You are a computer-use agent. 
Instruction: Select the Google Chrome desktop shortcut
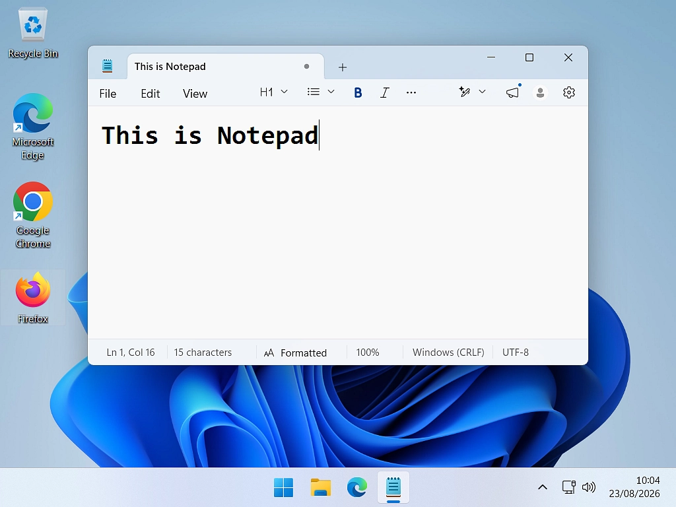pos(33,215)
